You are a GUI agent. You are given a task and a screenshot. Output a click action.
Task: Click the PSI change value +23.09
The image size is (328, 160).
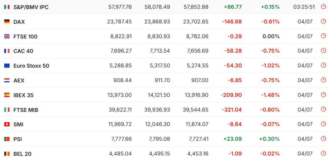tap(233, 139)
